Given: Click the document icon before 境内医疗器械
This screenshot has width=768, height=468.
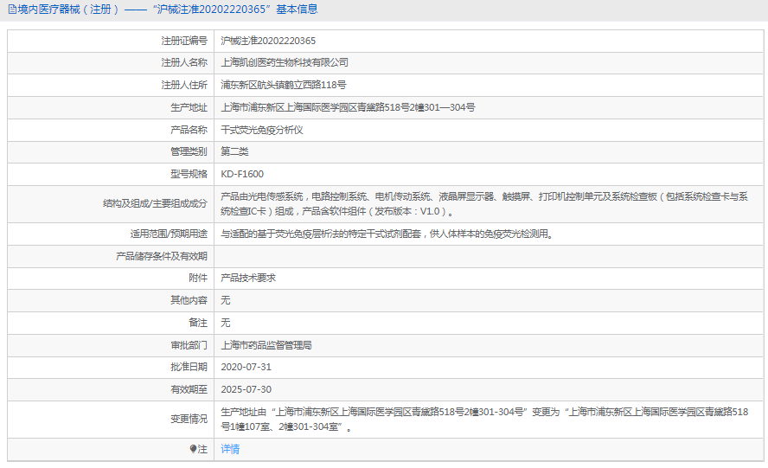Looking at the screenshot, I should [12, 10].
